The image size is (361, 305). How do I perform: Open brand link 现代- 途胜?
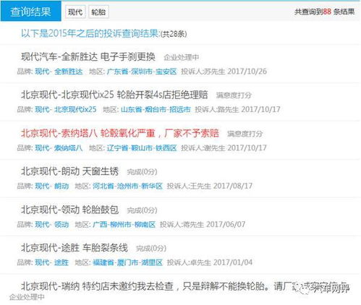pos(52,262)
